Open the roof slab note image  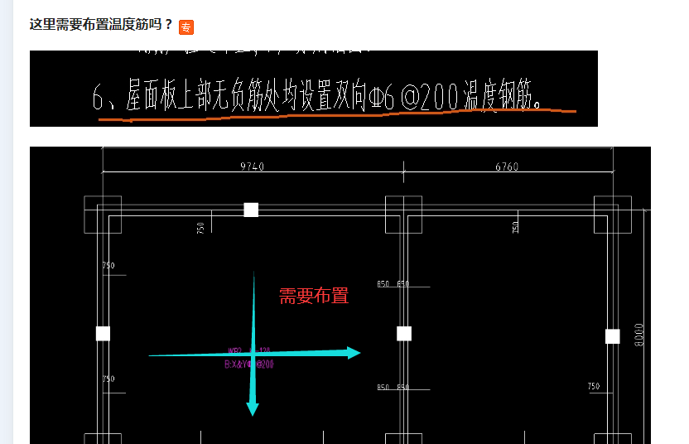314,89
